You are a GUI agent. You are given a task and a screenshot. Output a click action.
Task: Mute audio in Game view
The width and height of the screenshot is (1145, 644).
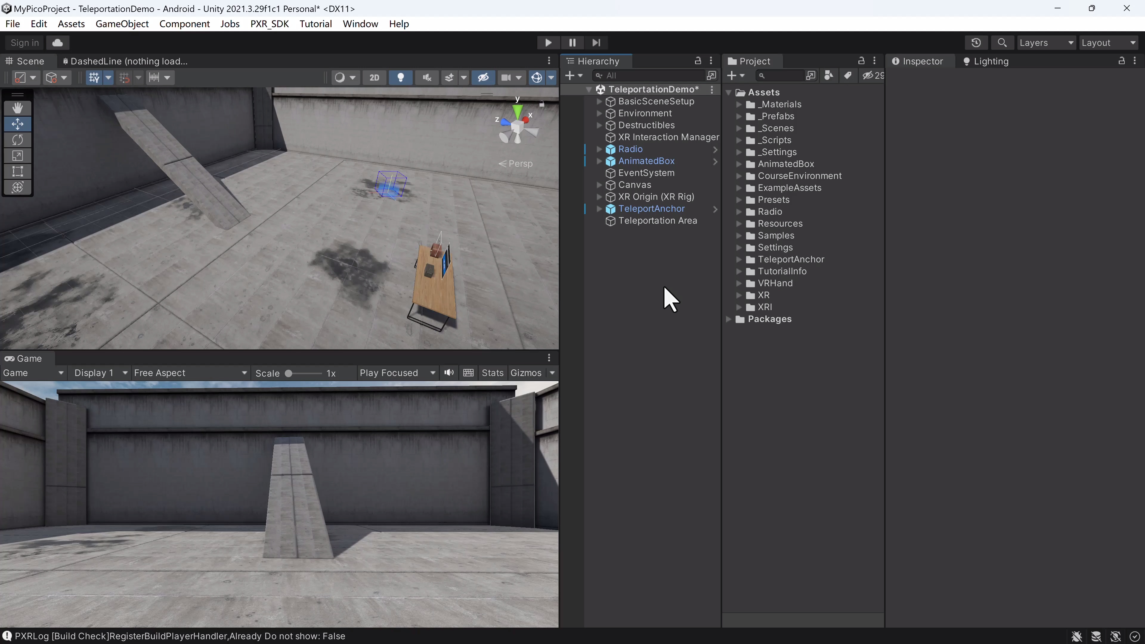coord(449,372)
